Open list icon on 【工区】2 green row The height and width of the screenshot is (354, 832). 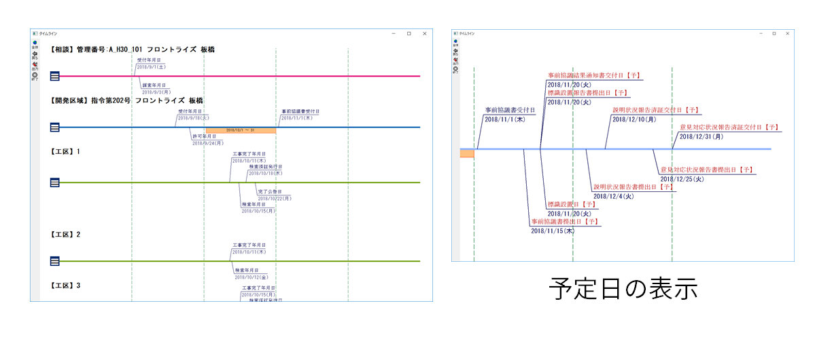pos(55,261)
